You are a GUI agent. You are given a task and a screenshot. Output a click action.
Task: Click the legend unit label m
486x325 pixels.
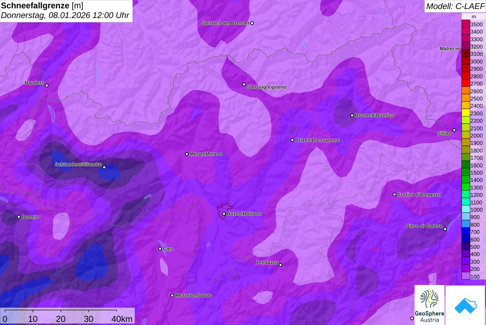point(474,17)
